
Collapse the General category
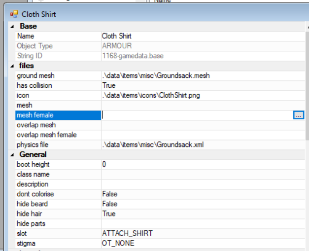pyautogui.click(x=12, y=155)
